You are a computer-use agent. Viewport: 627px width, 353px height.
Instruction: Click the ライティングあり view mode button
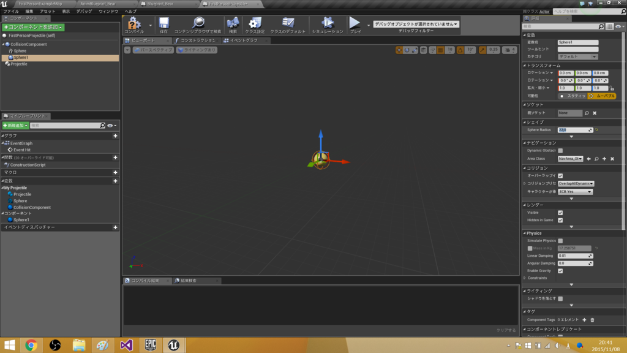197,50
